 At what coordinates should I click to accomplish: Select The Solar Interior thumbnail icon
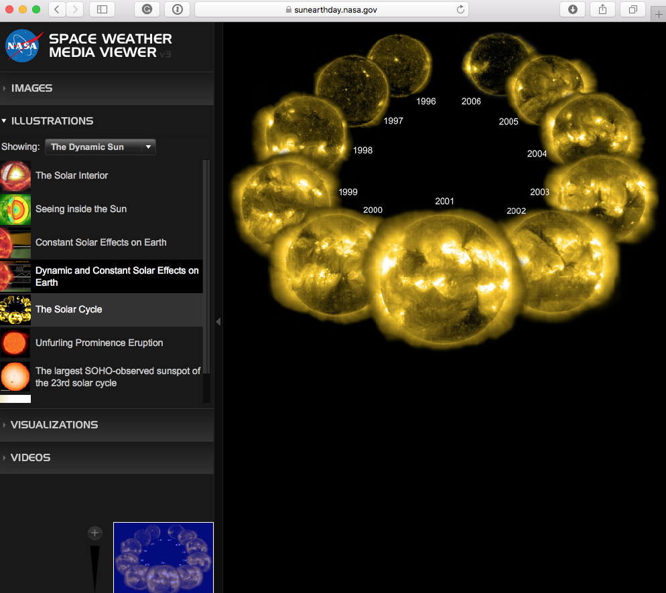pos(15,175)
